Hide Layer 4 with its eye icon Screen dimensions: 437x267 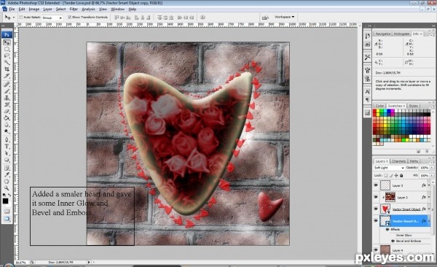376,249
